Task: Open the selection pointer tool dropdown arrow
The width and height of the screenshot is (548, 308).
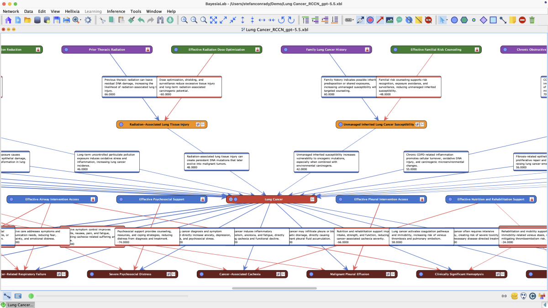Action: point(447,21)
